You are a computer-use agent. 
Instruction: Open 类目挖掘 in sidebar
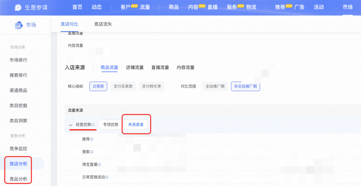click(18, 106)
